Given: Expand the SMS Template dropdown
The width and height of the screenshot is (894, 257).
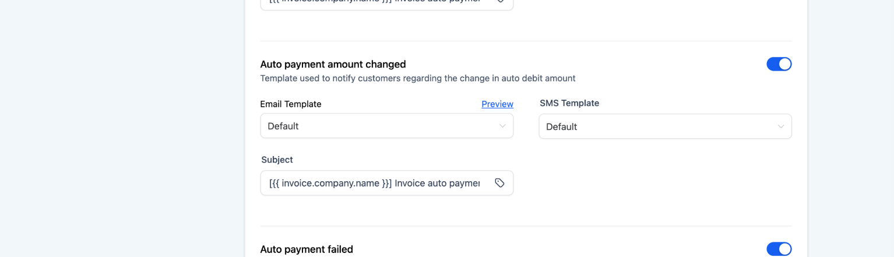Looking at the screenshot, I should click(x=665, y=126).
